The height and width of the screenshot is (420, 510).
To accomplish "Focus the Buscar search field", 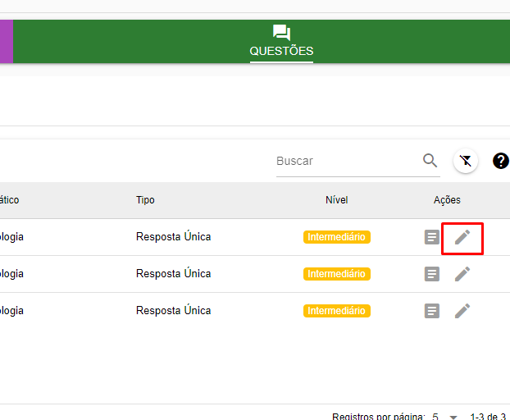I will (346, 161).
